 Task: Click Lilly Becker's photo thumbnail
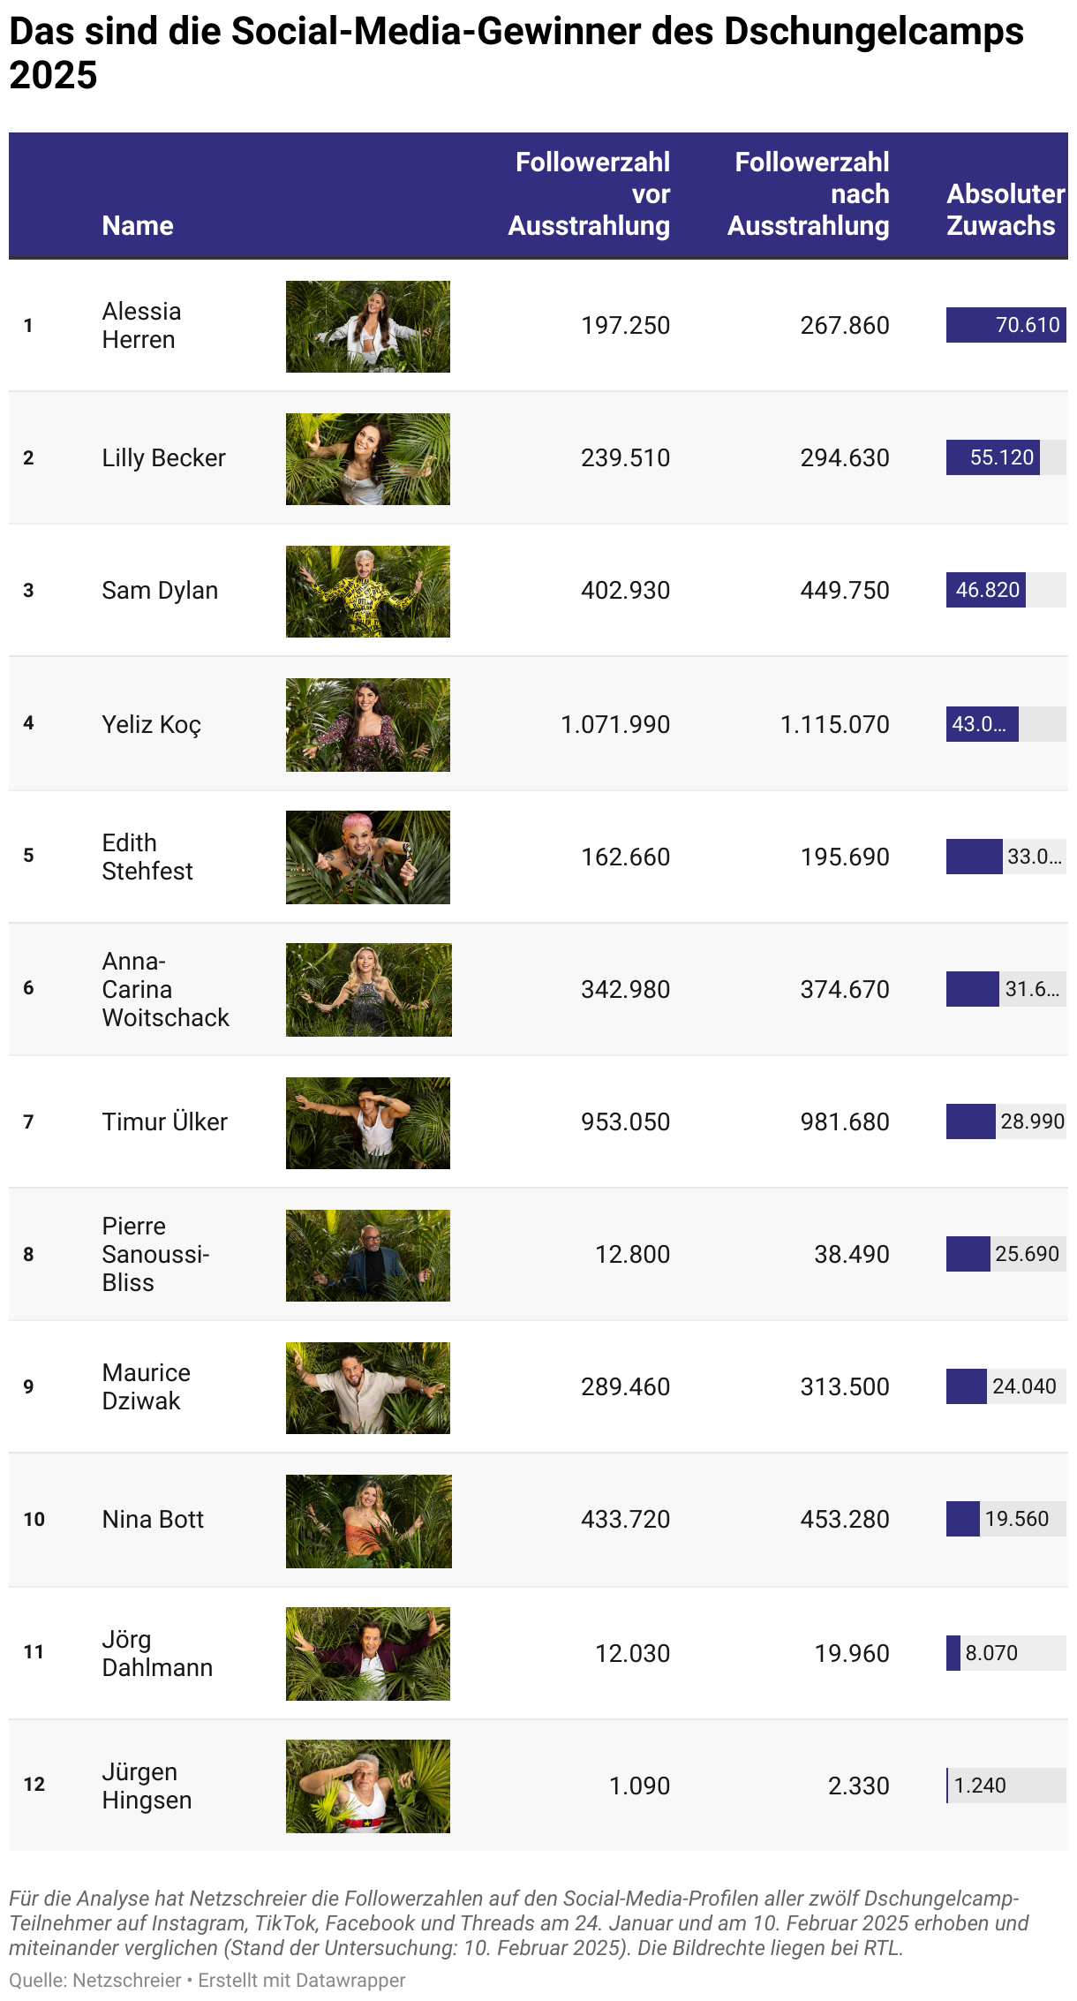coord(367,459)
